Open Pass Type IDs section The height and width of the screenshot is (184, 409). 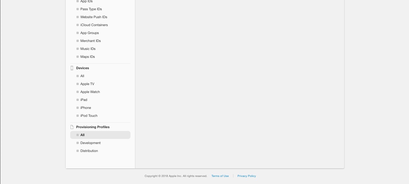click(x=91, y=9)
